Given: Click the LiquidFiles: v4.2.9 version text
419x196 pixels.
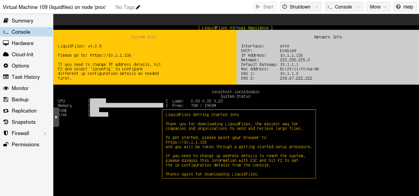Looking at the screenshot, I should (x=79, y=46).
